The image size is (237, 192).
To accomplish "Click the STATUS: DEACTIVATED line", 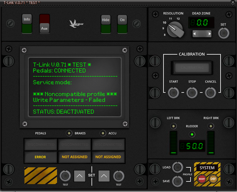I will 63,112.
